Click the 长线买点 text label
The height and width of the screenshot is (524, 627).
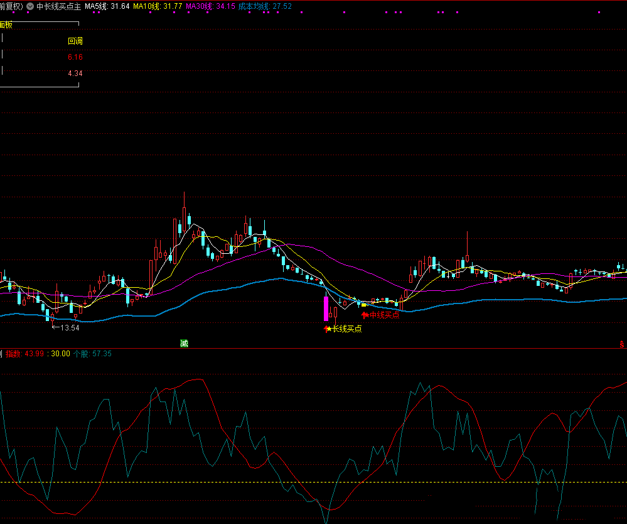click(x=347, y=329)
